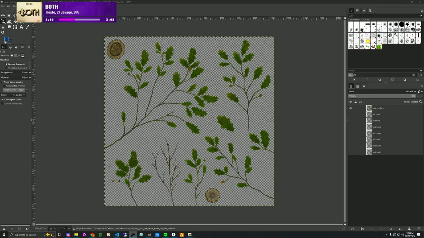Select the Move tool in the toolbox
The width and height of the screenshot is (424, 238).
pyautogui.click(x=3, y=16)
